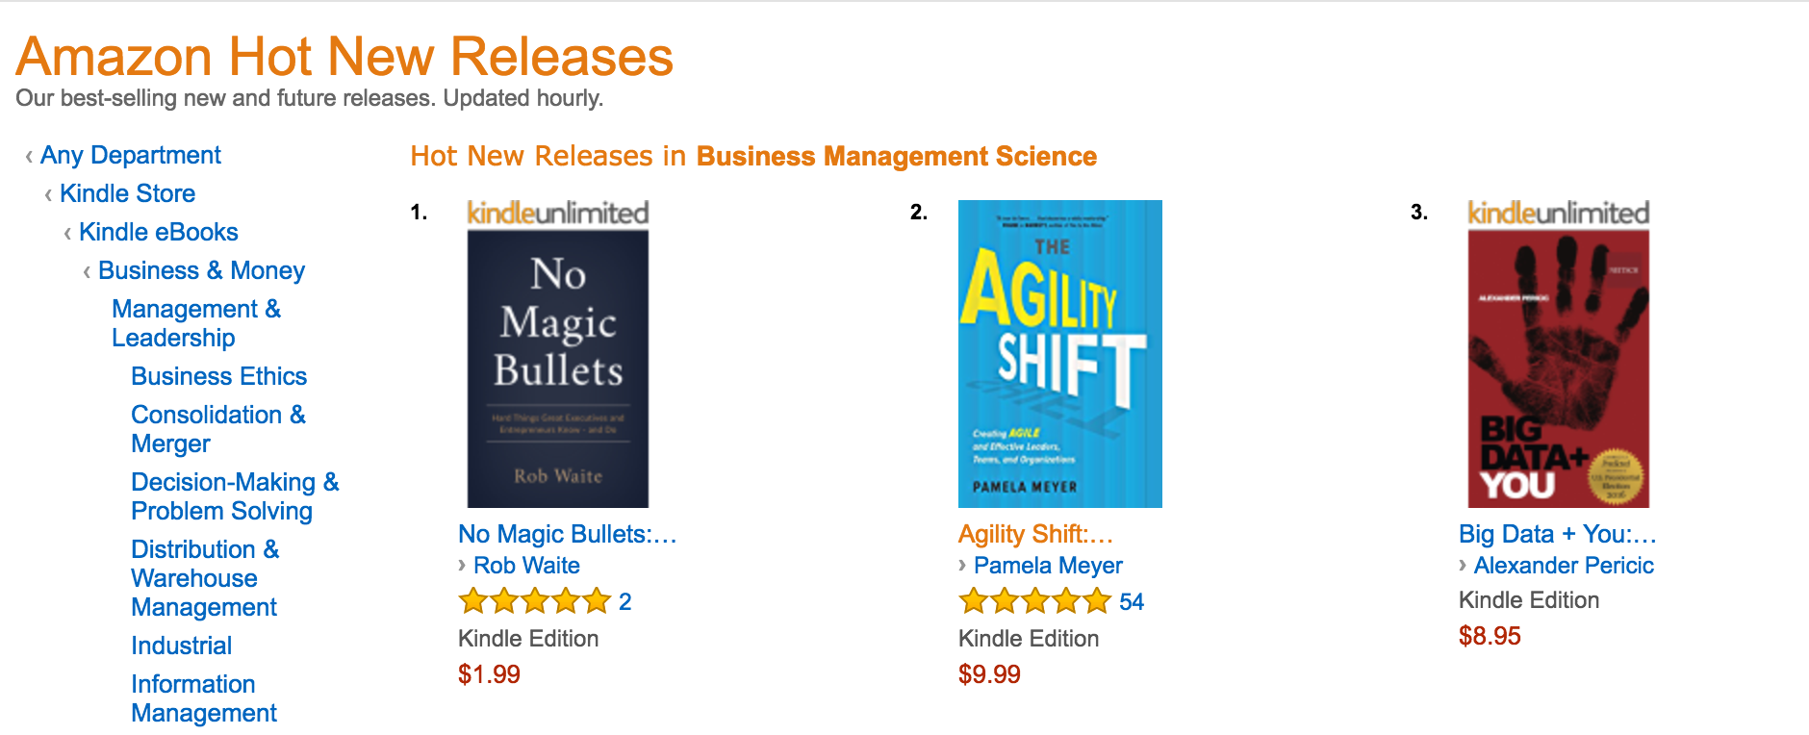Navigate back to Business & Money
Image resolution: width=1809 pixels, height=735 pixels.
(201, 270)
